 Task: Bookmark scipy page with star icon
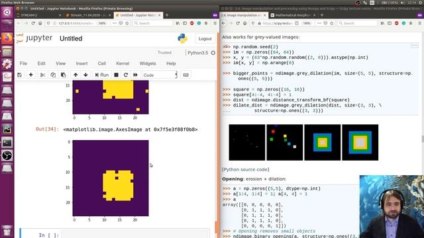[331, 23]
